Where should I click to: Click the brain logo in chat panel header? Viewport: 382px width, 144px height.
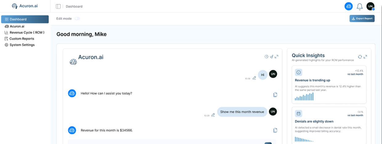73,62
